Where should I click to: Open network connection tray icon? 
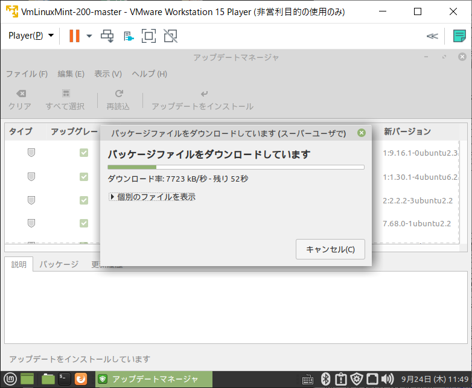372,379
